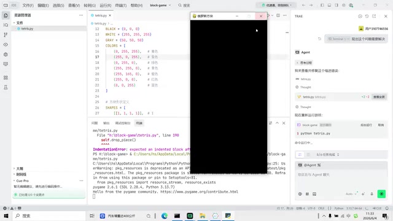Maximize the bottom panel with chevron
Screen dimensions: 393x221
277,123
